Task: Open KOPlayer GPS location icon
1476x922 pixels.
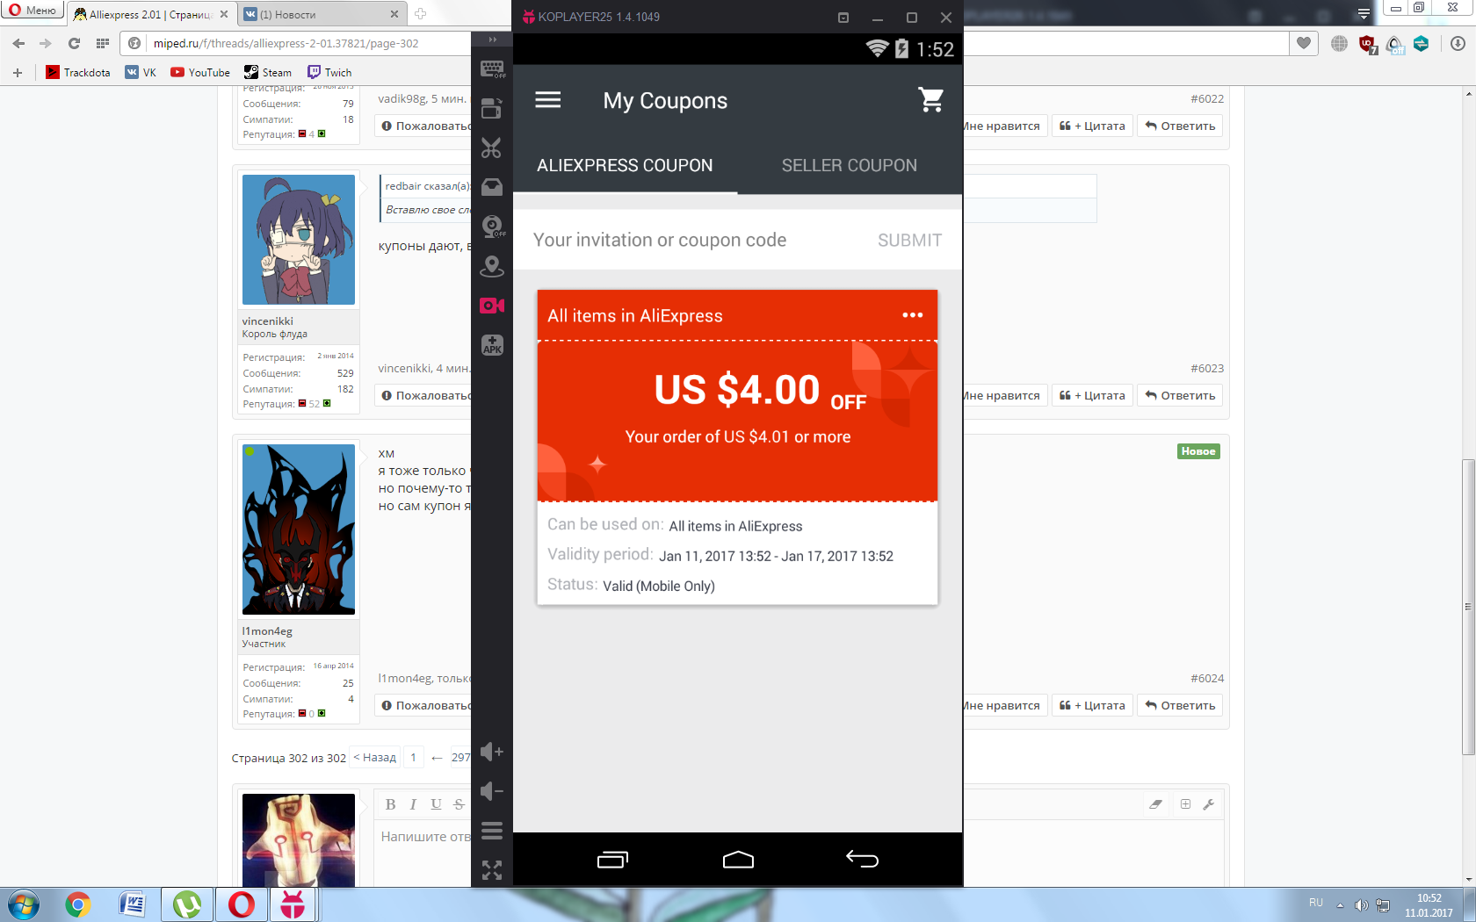Action: (x=492, y=266)
